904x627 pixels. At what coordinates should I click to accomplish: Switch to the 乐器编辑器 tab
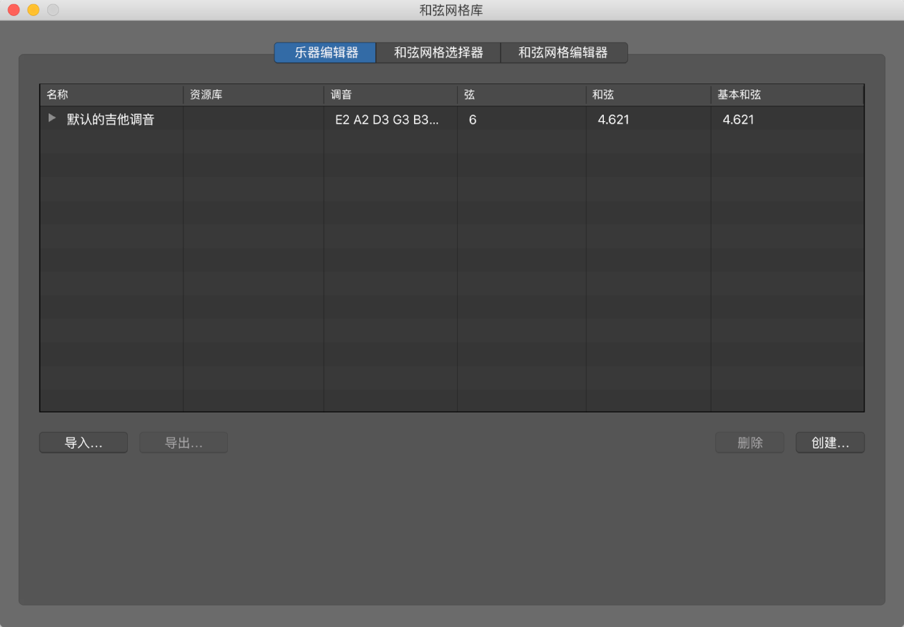click(325, 53)
